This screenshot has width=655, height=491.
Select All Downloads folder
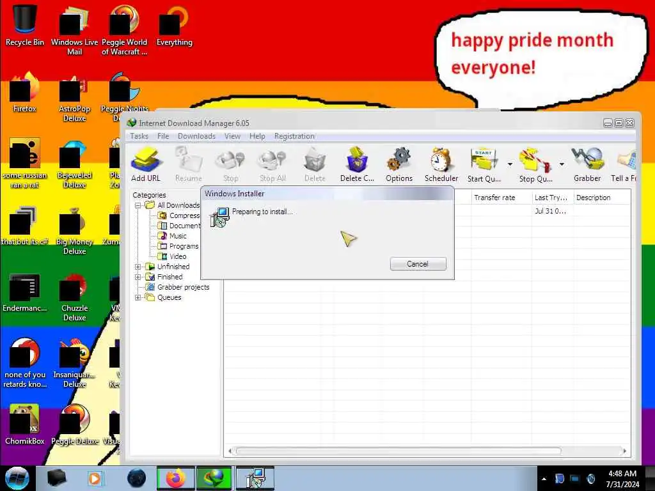point(173,205)
